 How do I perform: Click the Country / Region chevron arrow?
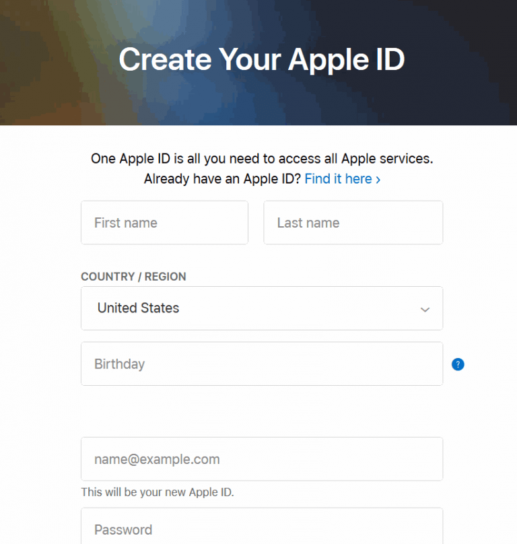425,309
